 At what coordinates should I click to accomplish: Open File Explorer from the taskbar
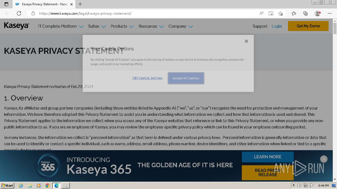(30, 186)
